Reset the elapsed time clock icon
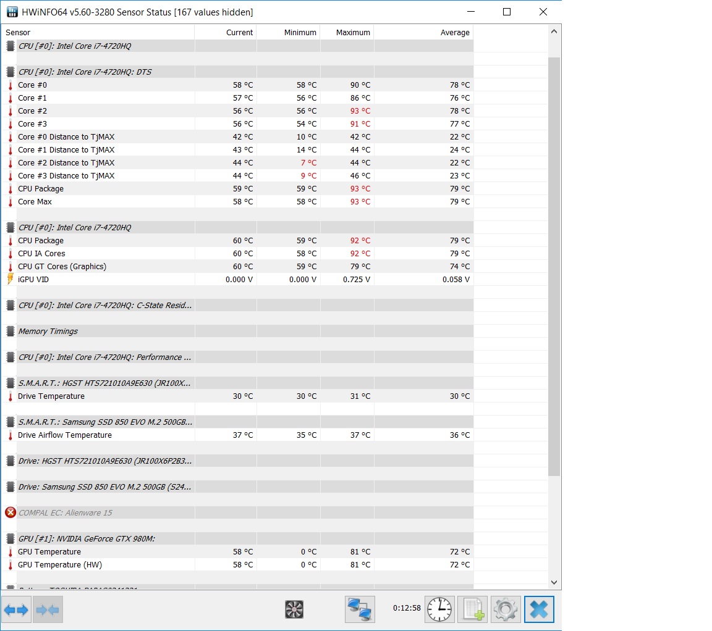This screenshot has width=712, height=631. point(439,609)
